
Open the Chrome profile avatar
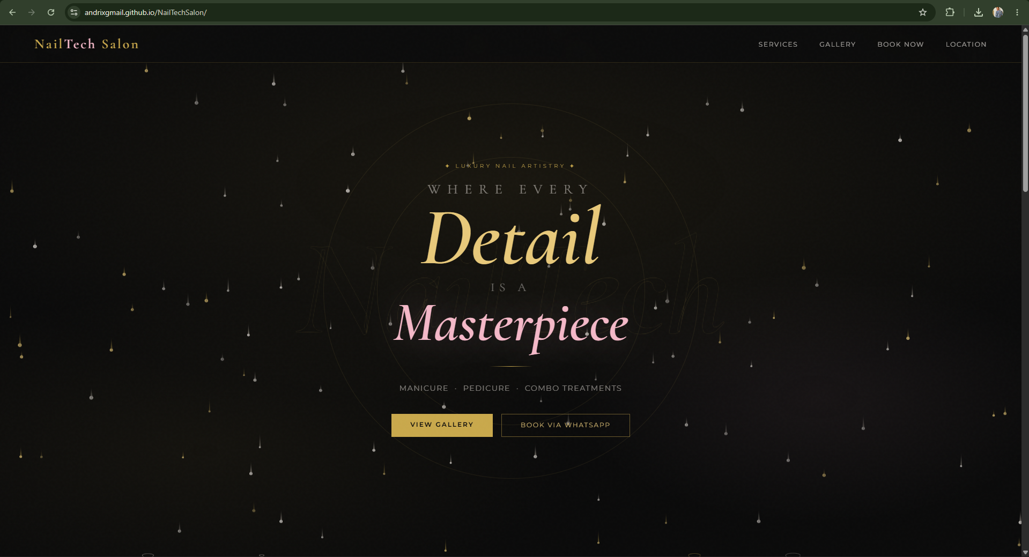[x=998, y=12]
